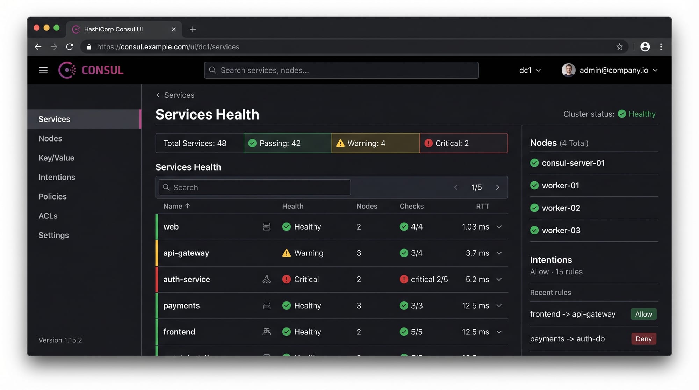Click the hamburger menu icon
The image size is (699, 390).
(x=43, y=70)
